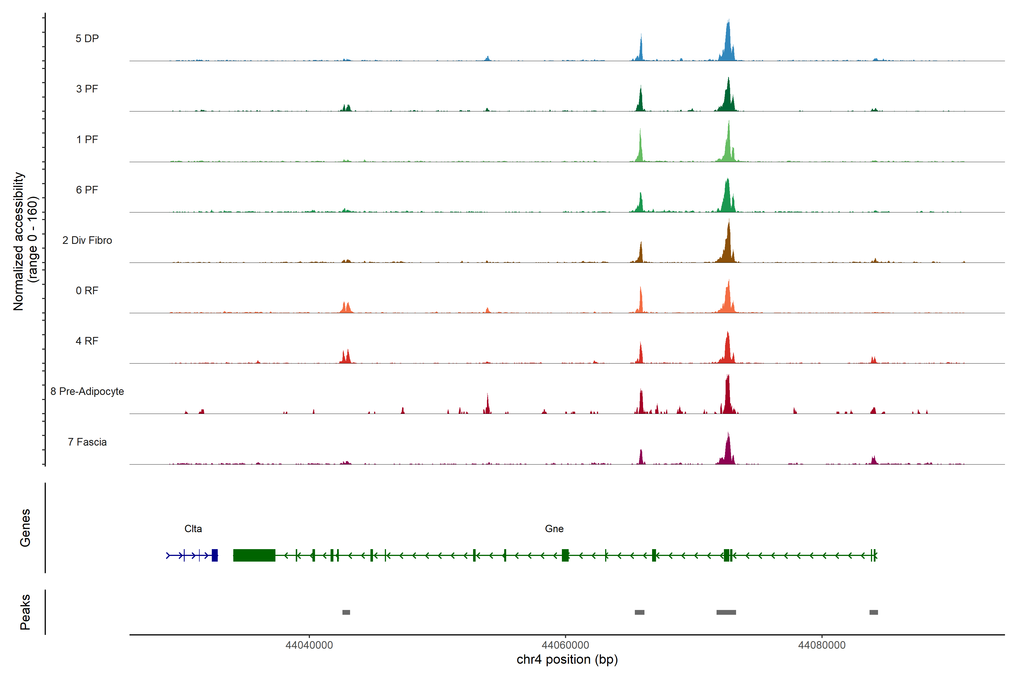Click the 1 PF track label

(x=87, y=139)
